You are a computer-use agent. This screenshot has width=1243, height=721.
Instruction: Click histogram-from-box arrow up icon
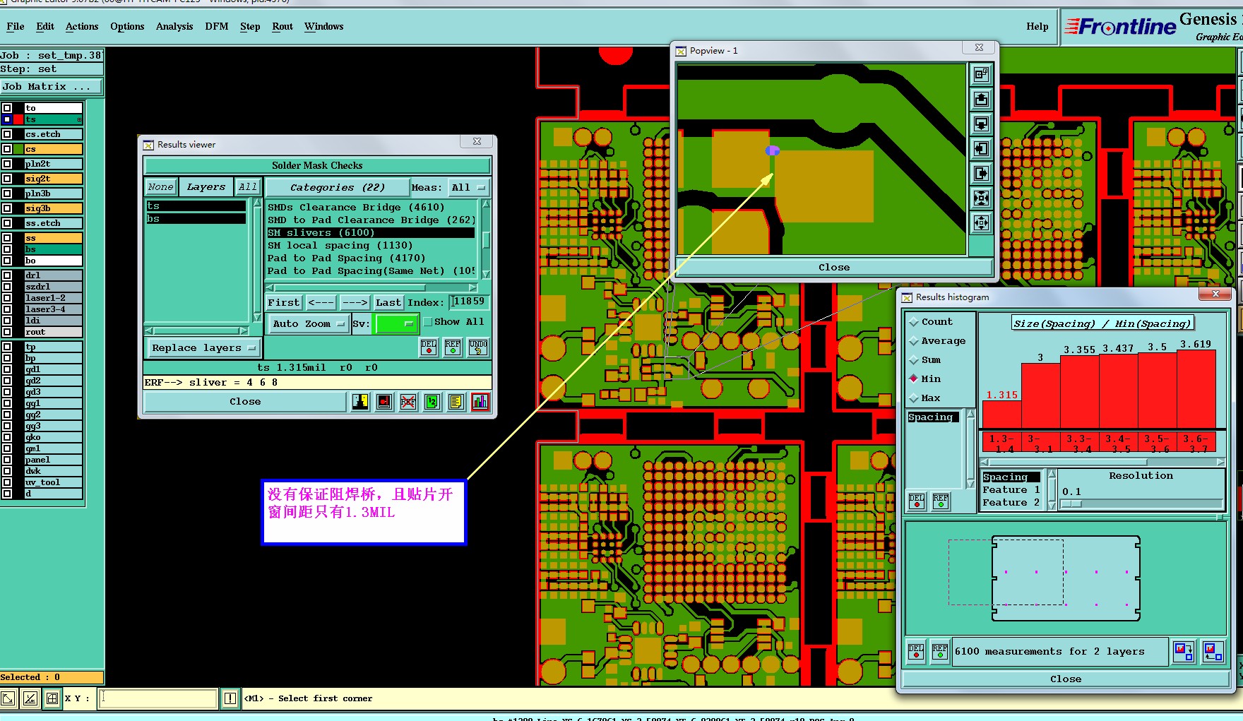click(x=1213, y=651)
